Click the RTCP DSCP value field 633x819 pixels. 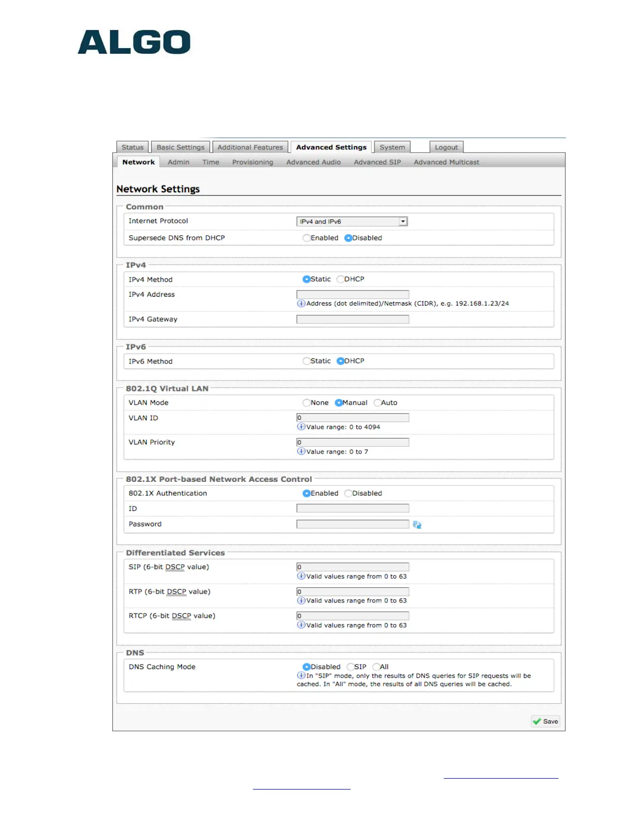click(x=353, y=616)
